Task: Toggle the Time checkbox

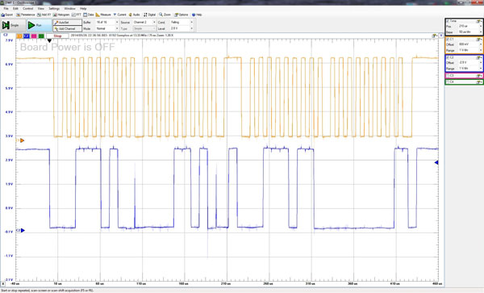Action: coord(448,21)
